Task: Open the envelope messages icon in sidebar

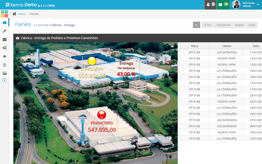Action: pos(5,39)
